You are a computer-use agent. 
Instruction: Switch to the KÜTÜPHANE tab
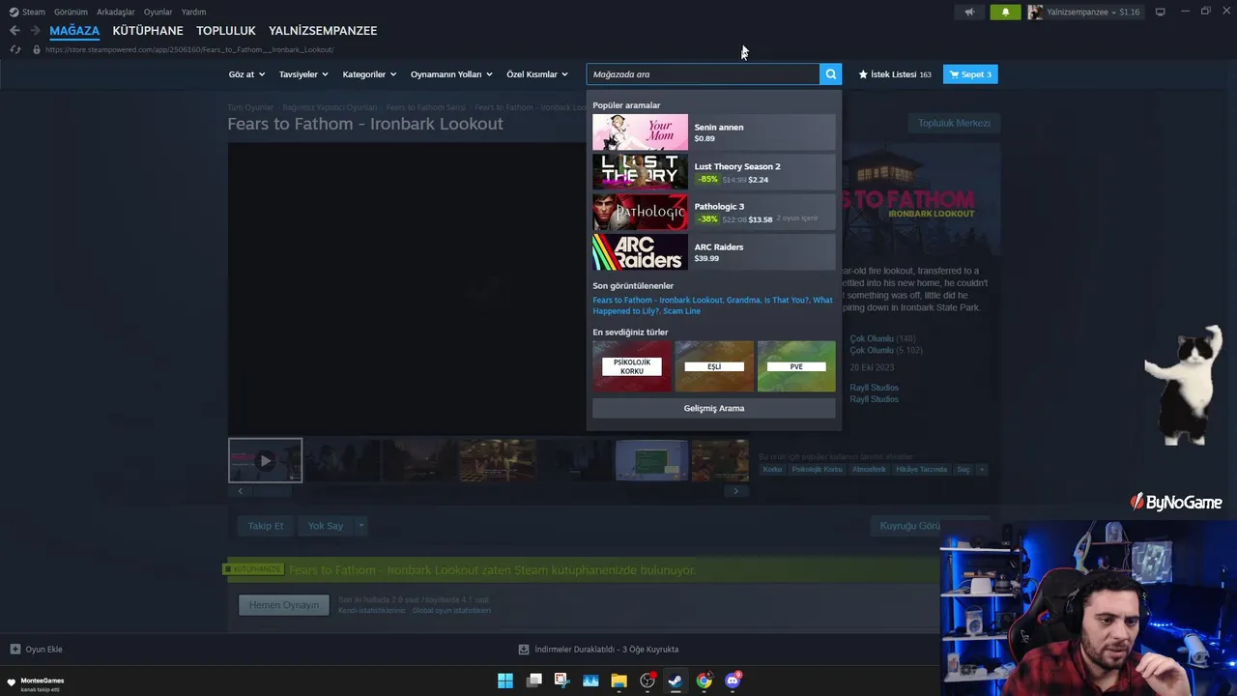click(148, 31)
